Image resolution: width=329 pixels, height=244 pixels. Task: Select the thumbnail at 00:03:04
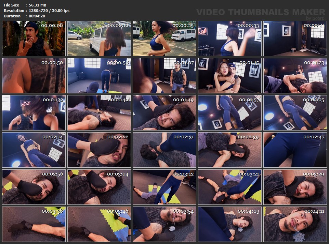click(x=99, y=187)
